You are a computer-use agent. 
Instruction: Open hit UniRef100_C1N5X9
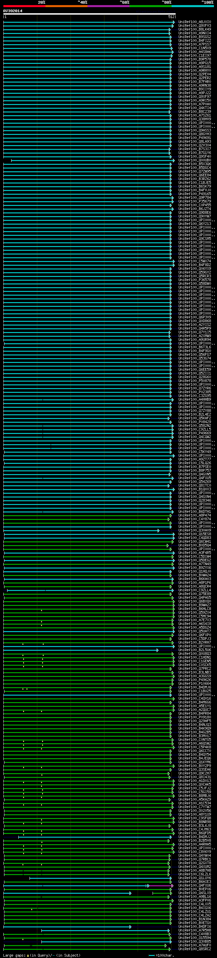point(195,48)
